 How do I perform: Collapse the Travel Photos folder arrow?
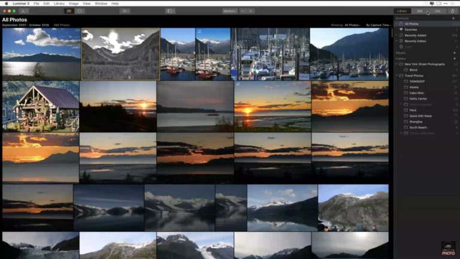tap(397, 76)
